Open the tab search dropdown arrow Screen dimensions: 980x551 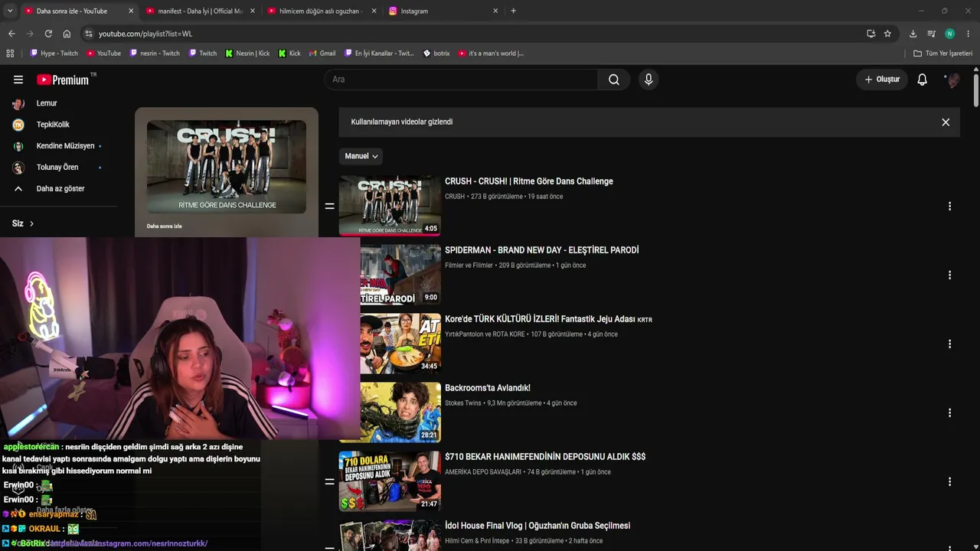pos(10,11)
